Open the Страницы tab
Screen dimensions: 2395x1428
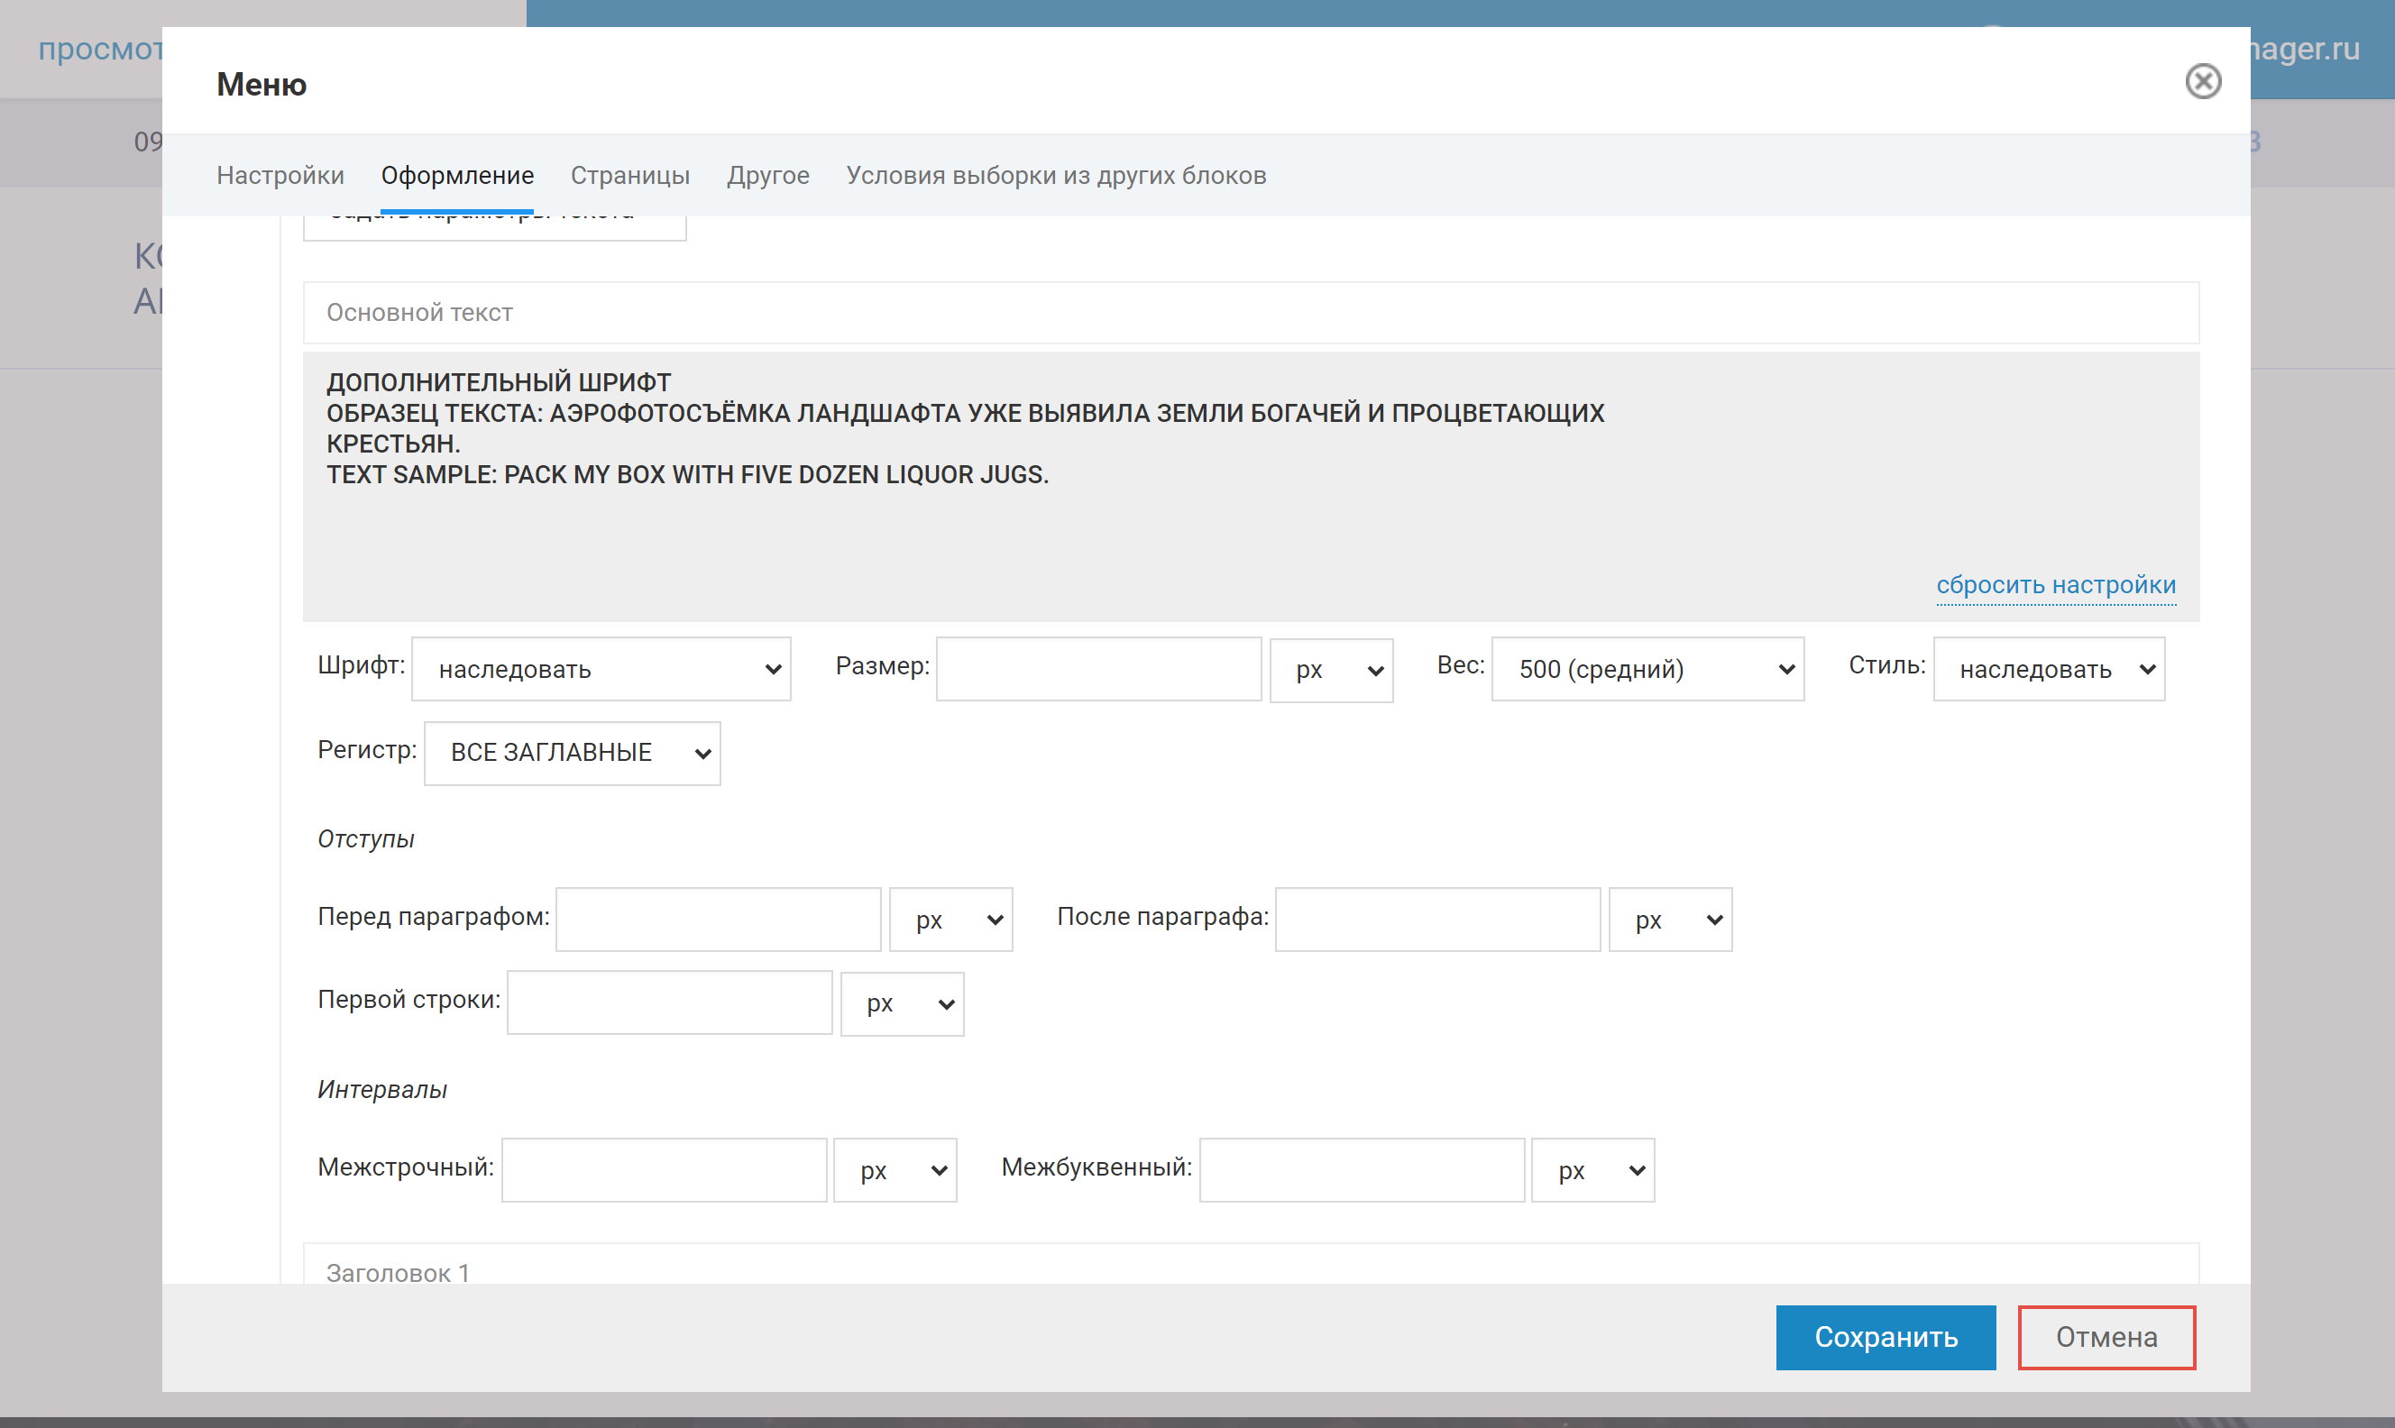[x=629, y=175]
